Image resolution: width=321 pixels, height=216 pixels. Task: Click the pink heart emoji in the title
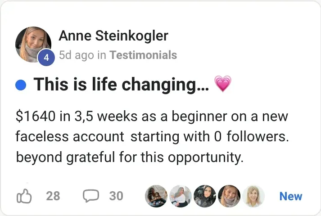(223, 84)
